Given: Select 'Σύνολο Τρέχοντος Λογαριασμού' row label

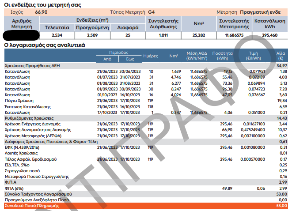Looking at the screenshot, I should pyautogui.click(x=38, y=194).
